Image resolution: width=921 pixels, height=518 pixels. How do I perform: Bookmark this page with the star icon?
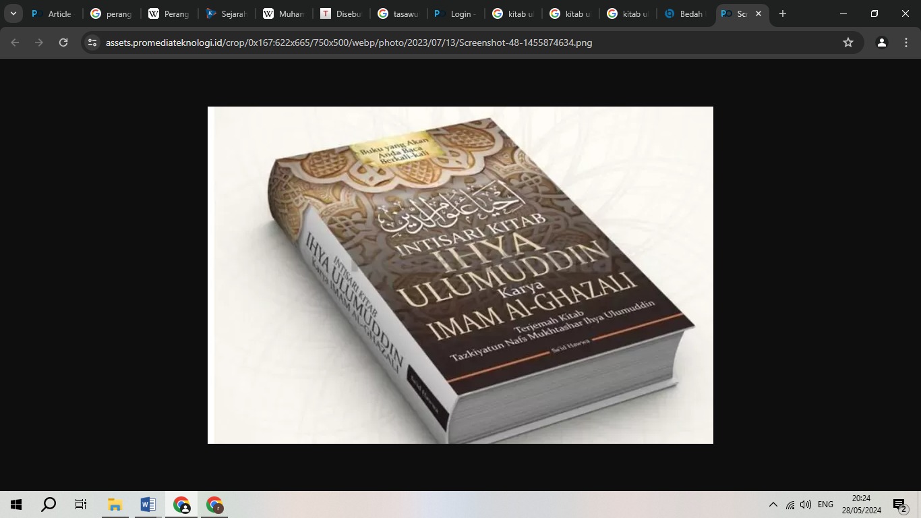coord(848,42)
